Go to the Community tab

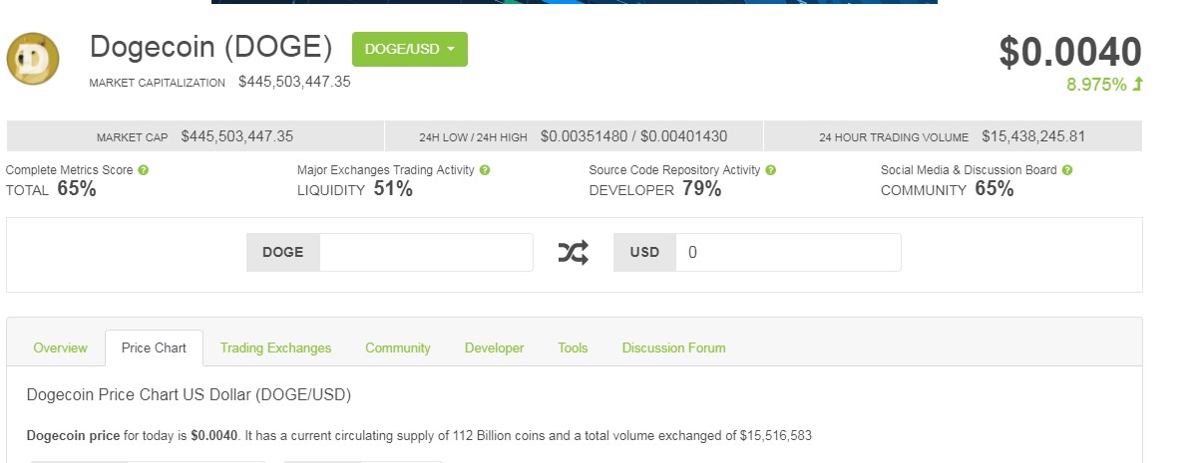tap(398, 347)
